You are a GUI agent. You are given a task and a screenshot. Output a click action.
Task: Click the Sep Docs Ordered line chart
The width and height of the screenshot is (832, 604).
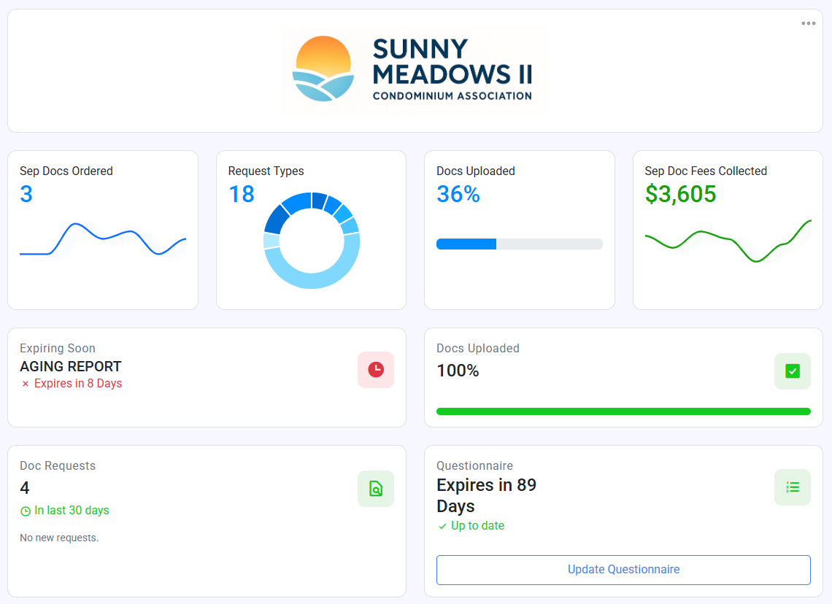click(103, 240)
